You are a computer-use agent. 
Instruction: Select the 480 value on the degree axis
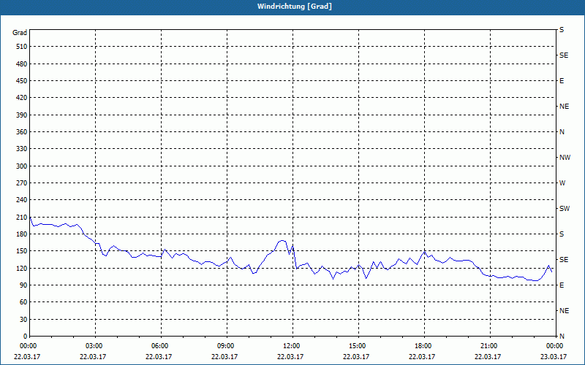click(21, 64)
